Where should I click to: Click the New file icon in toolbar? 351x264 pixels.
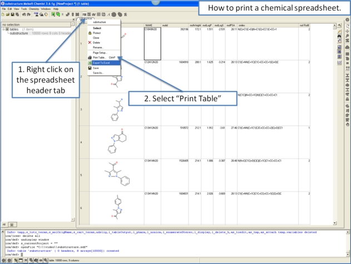pos(3,14)
